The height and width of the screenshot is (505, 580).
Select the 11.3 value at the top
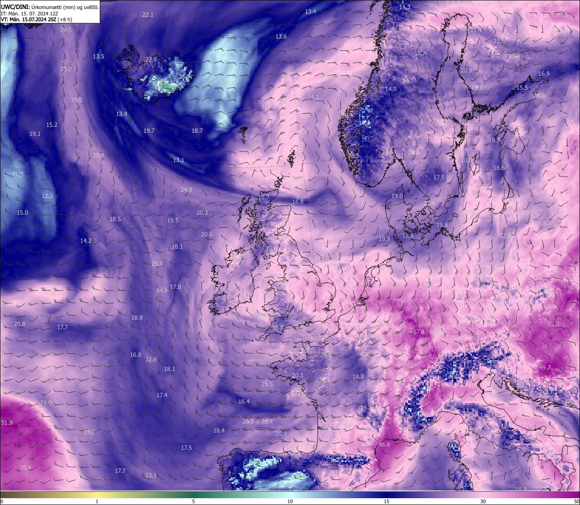(x=405, y=7)
